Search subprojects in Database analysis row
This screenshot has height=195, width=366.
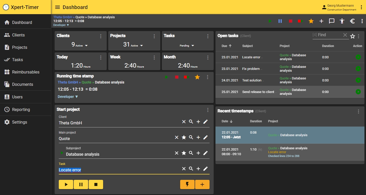click(x=191, y=153)
